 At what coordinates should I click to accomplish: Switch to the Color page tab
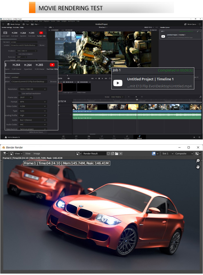(x=114, y=137)
